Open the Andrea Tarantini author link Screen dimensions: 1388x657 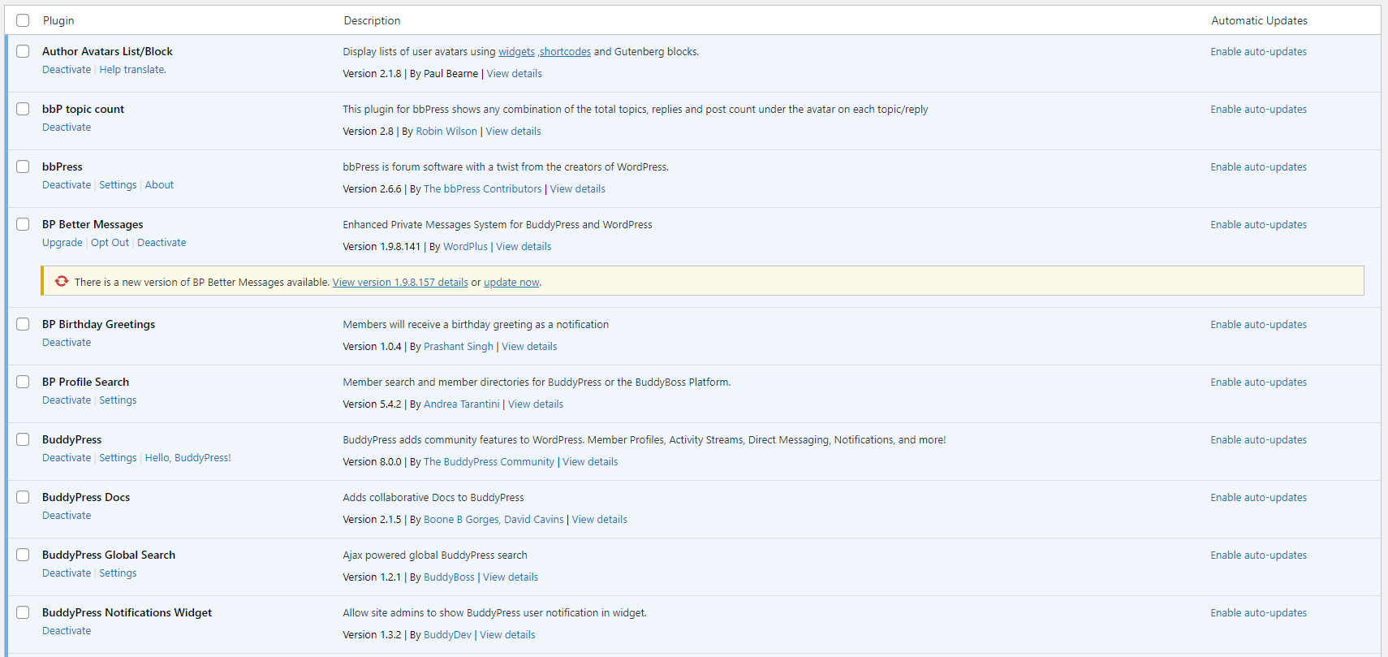pos(461,404)
